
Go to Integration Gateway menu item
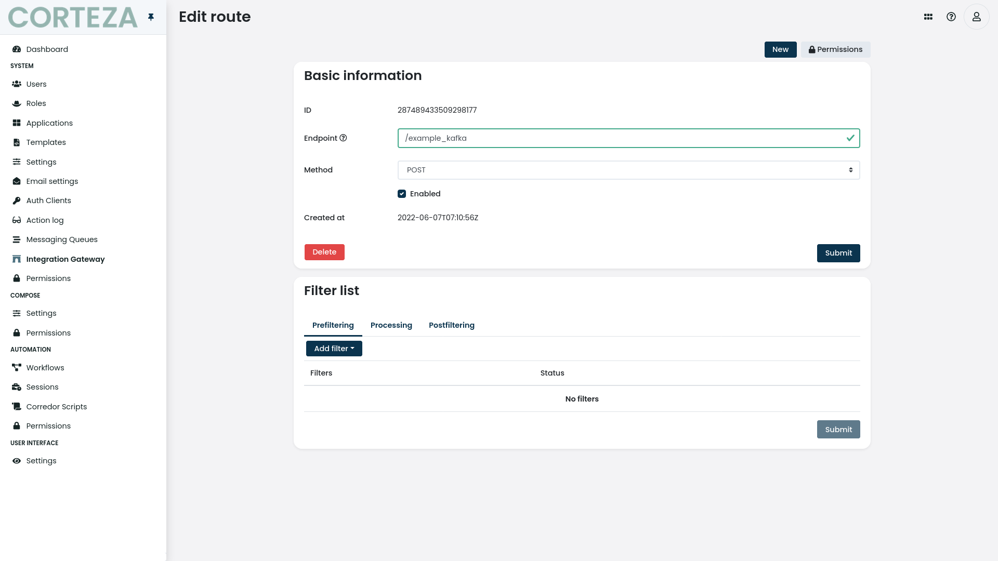(65, 259)
